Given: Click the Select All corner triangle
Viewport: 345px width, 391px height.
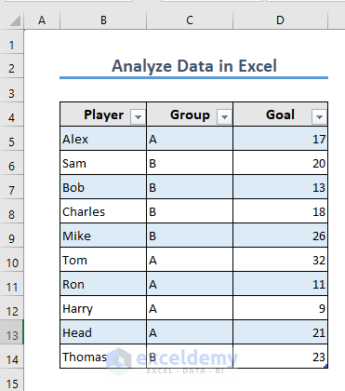Looking at the screenshot, I should [x=14, y=20].
